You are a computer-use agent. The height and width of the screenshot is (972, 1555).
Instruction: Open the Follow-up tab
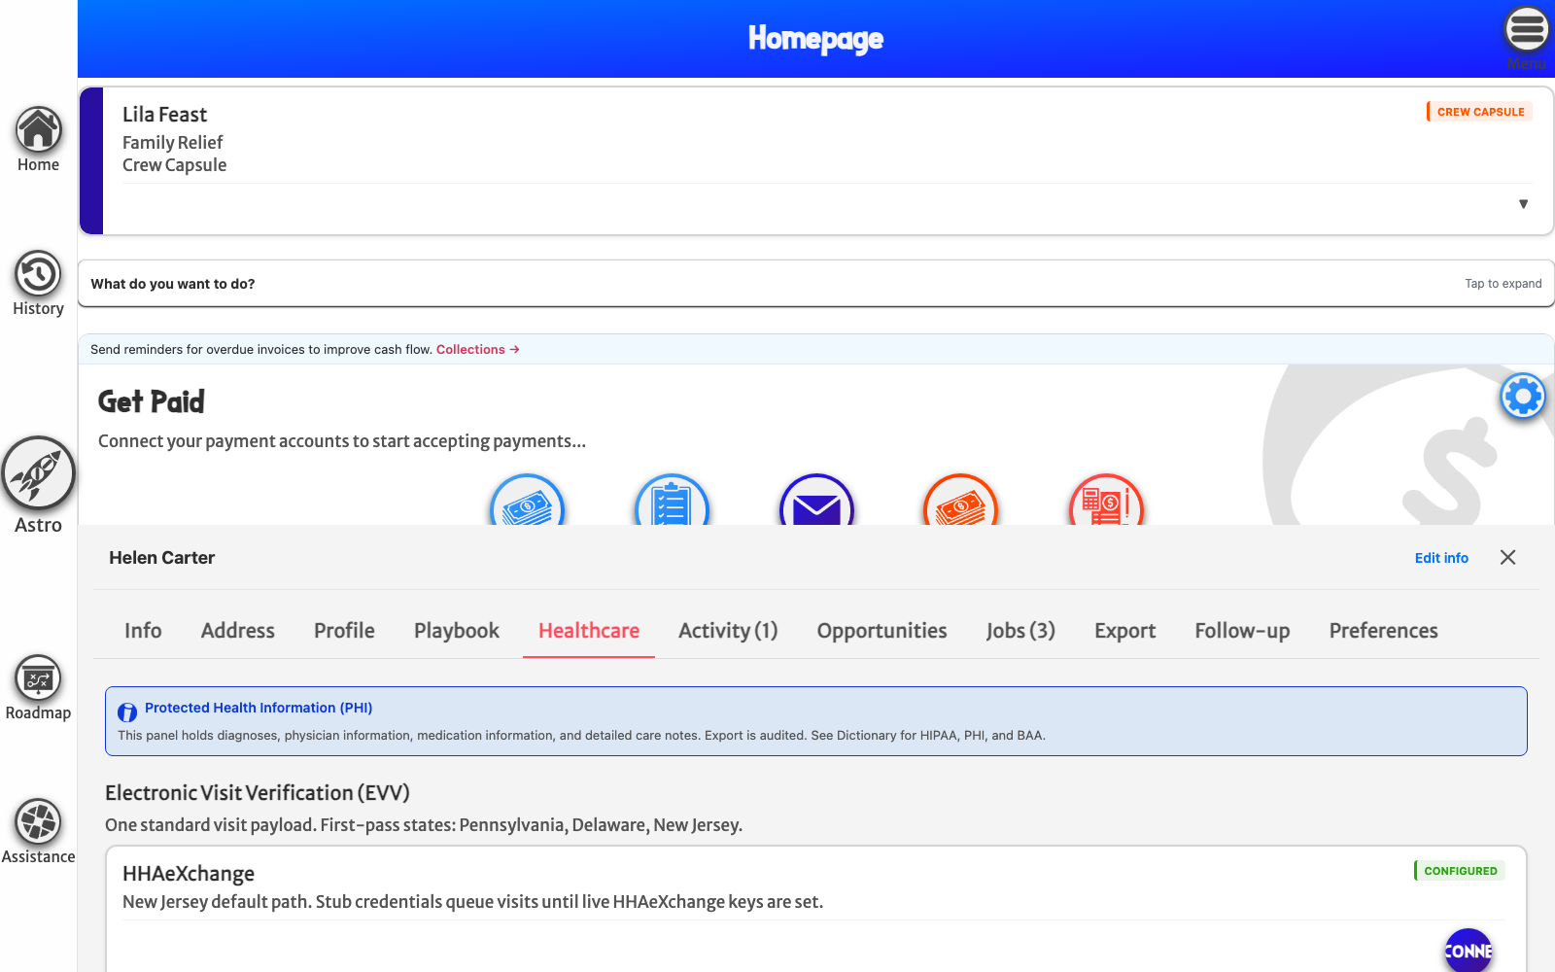1242,631
